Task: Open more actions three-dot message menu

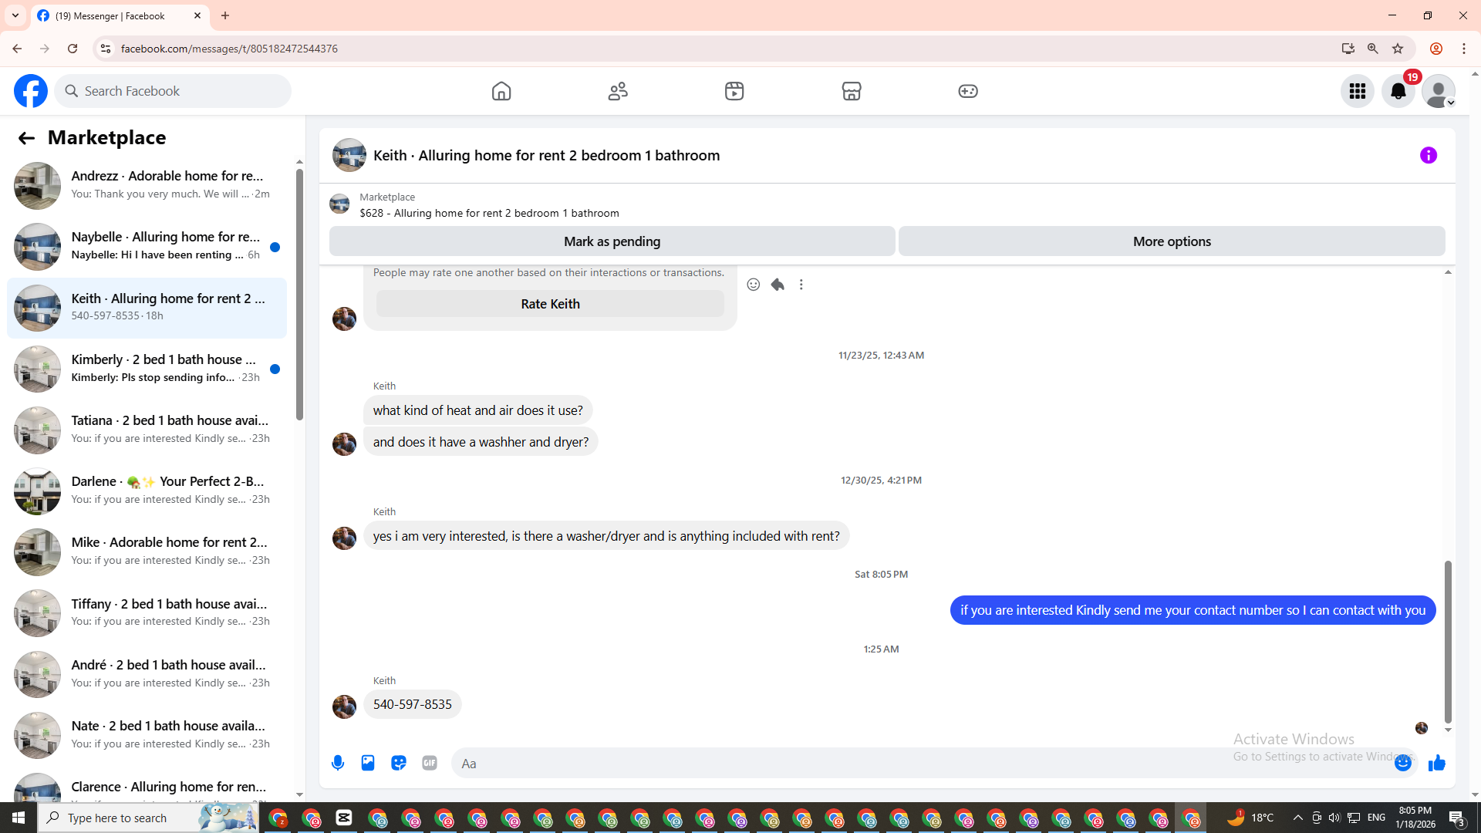Action: click(x=801, y=285)
